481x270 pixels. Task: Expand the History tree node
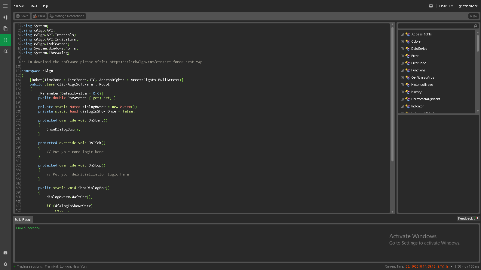pyautogui.click(x=402, y=92)
